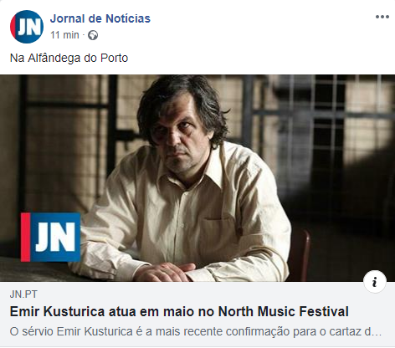Open the post options three-dot menu
Image resolution: width=395 pixels, height=348 pixels.
(x=382, y=17)
